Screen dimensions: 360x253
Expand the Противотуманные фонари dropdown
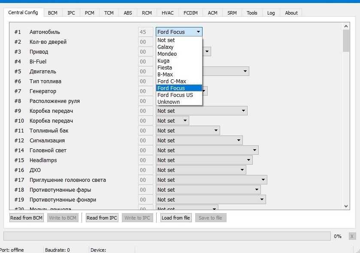tap(211, 199)
